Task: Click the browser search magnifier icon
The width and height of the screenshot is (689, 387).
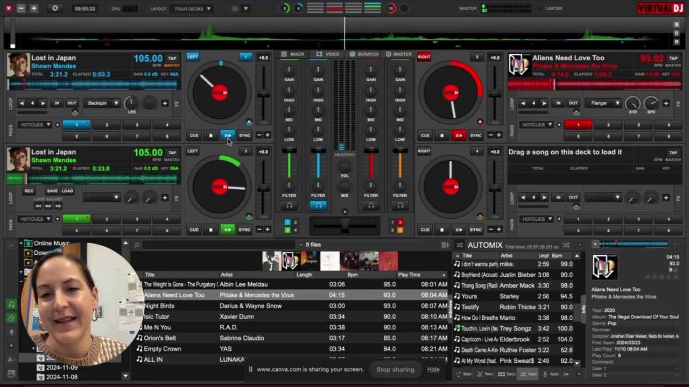Action: 137,245
